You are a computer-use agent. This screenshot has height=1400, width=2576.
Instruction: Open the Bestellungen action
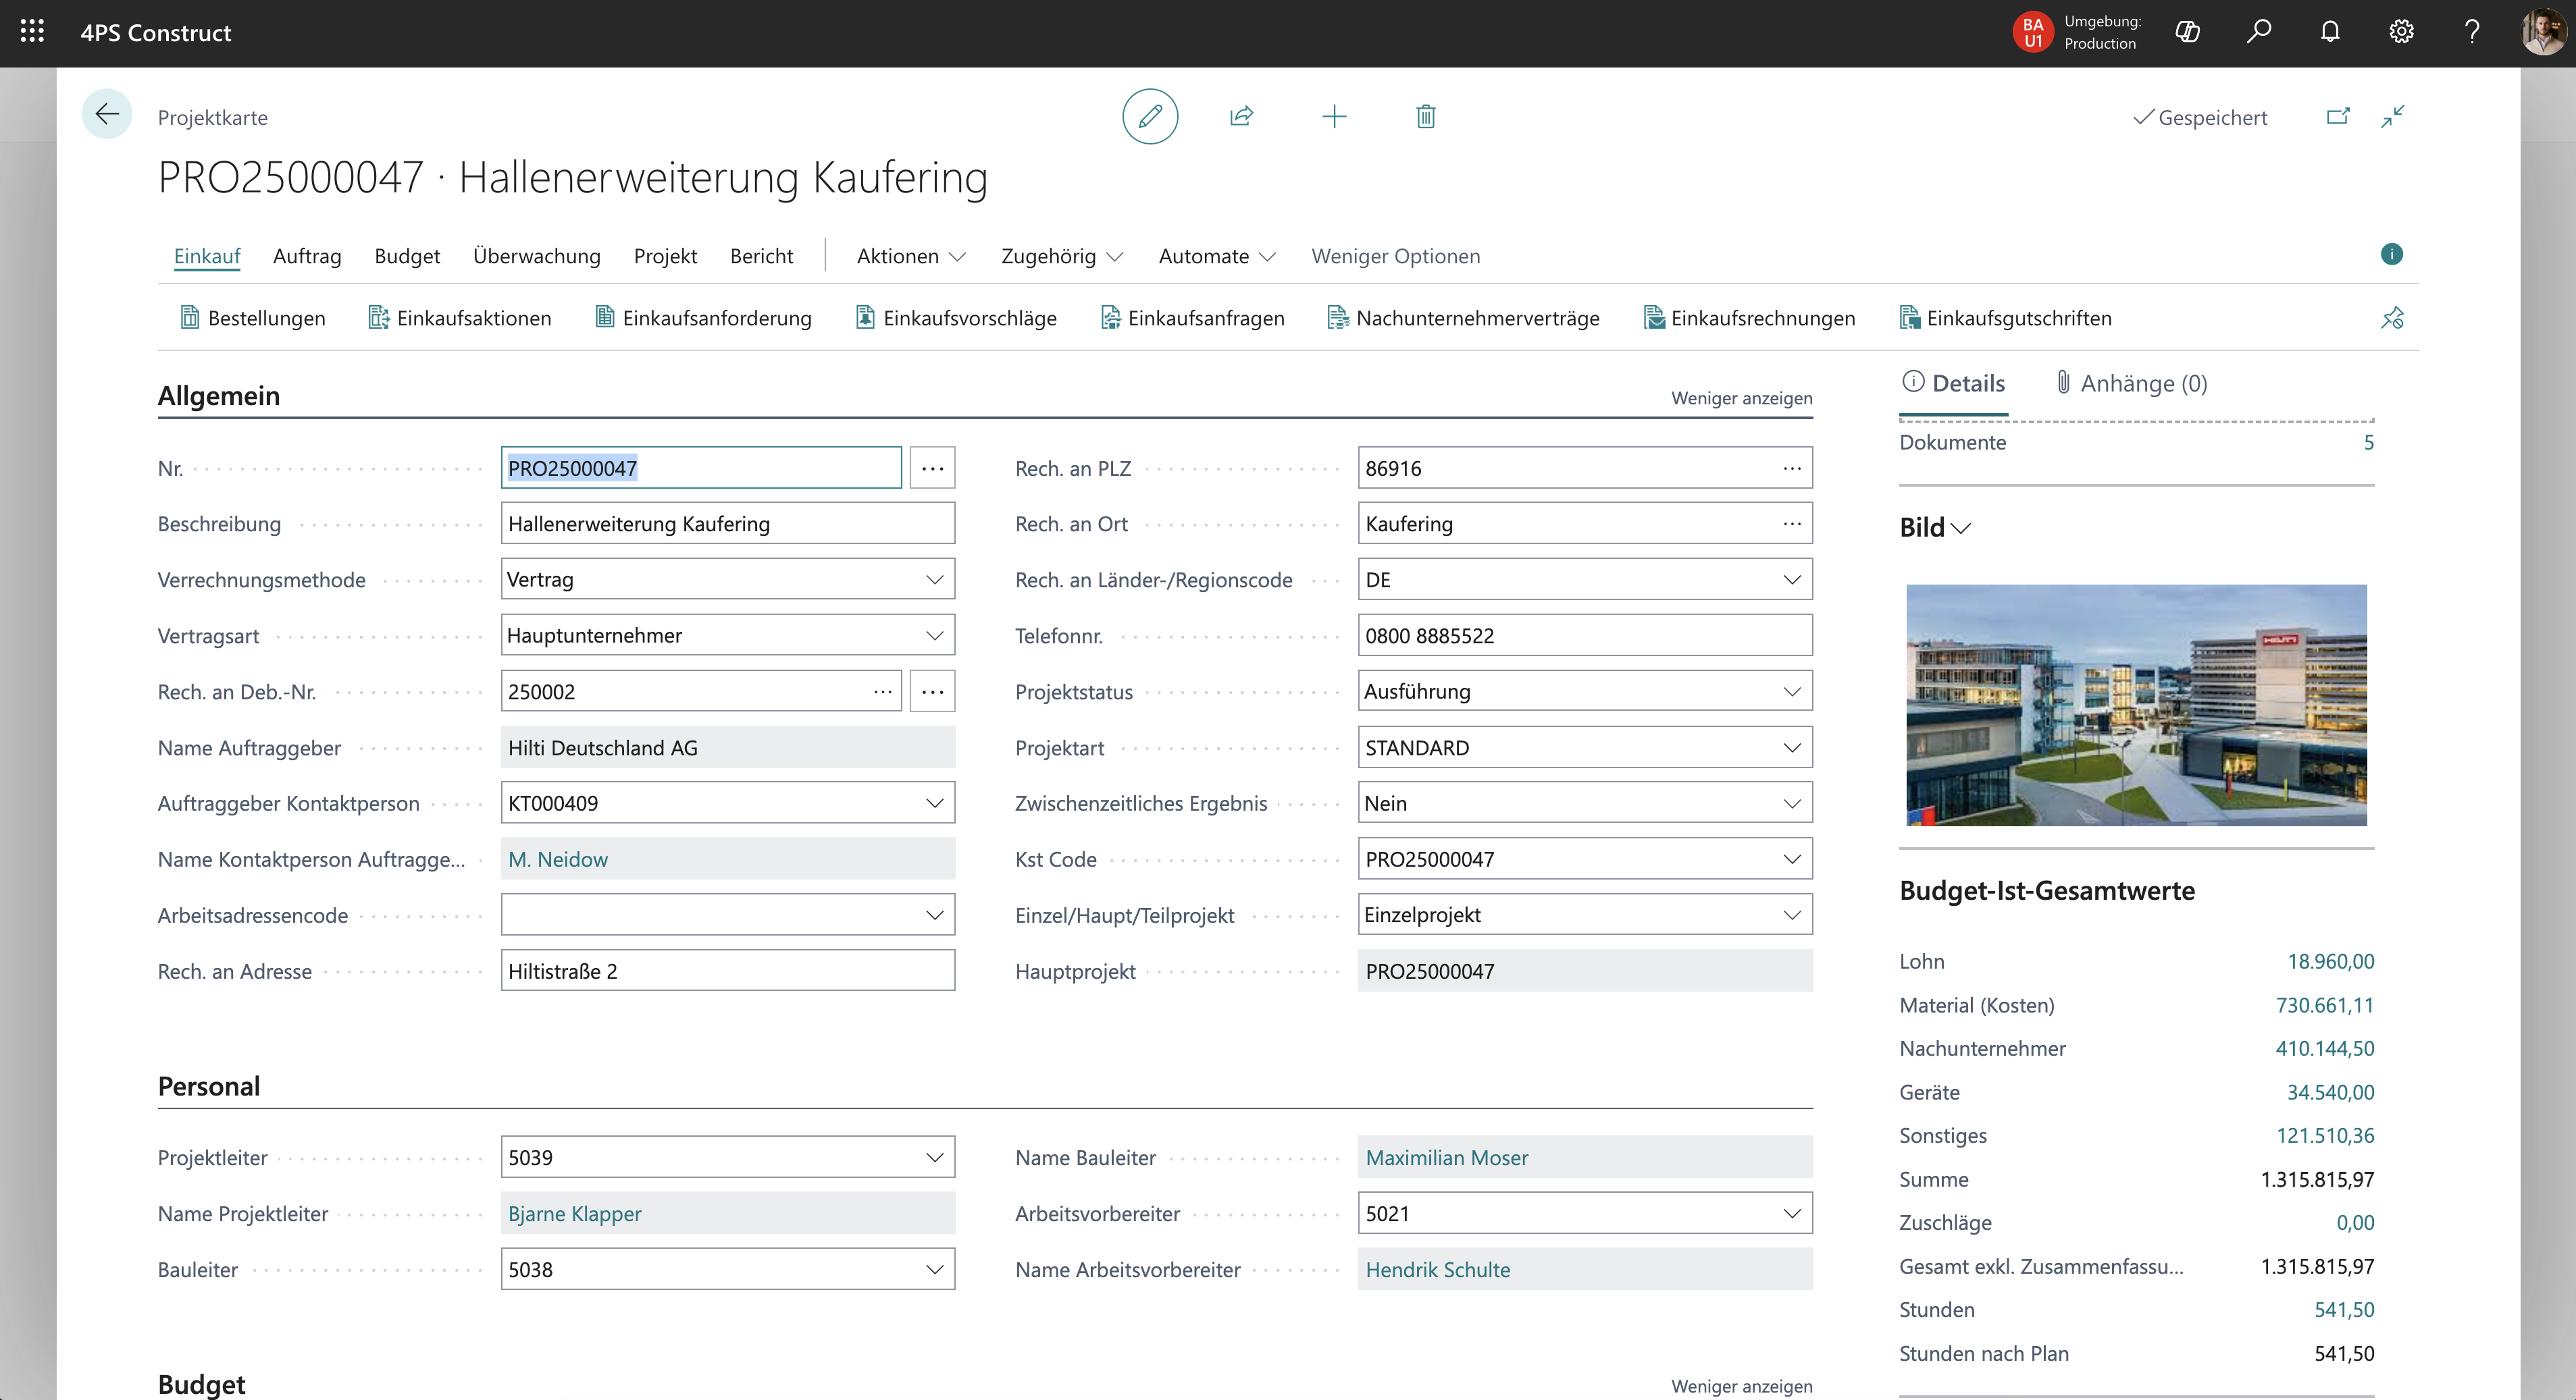pyautogui.click(x=253, y=318)
